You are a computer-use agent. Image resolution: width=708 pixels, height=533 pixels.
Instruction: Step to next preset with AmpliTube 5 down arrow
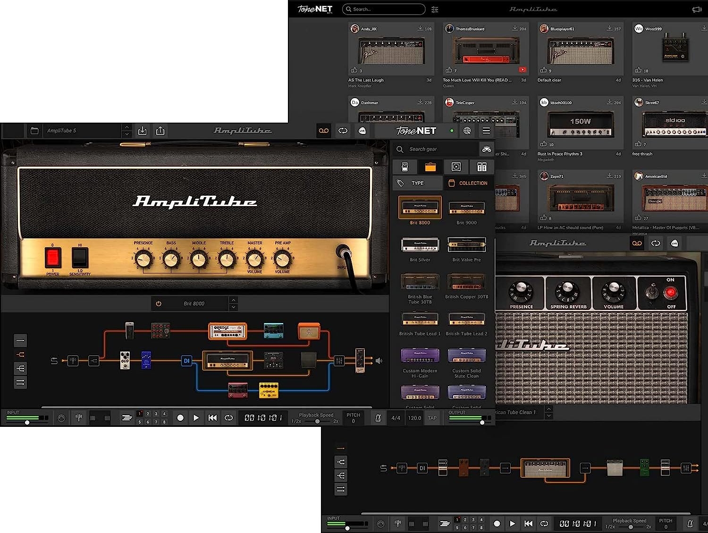[x=126, y=134]
